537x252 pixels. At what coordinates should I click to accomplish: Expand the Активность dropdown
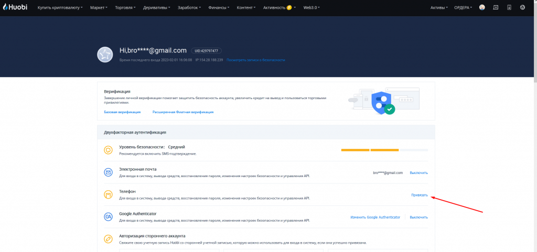coord(280,7)
